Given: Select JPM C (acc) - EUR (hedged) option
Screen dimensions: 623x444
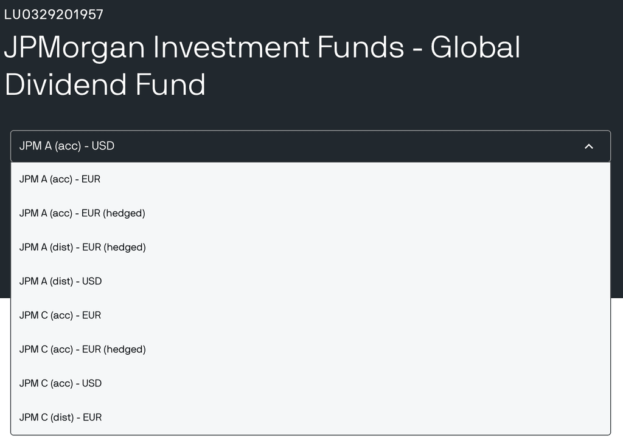Looking at the screenshot, I should tap(83, 349).
